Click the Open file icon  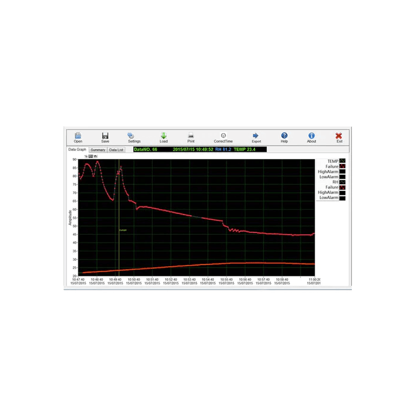[78, 136]
